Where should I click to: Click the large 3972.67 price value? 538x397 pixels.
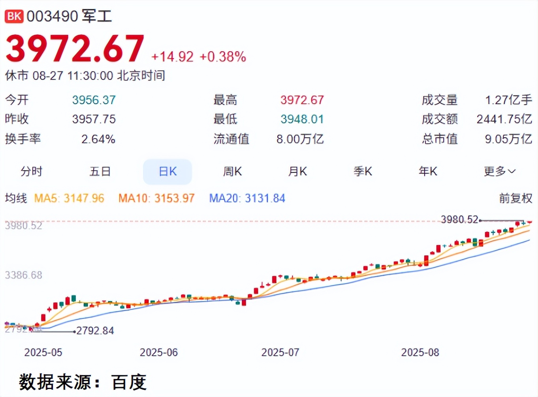tap(75, 49)
